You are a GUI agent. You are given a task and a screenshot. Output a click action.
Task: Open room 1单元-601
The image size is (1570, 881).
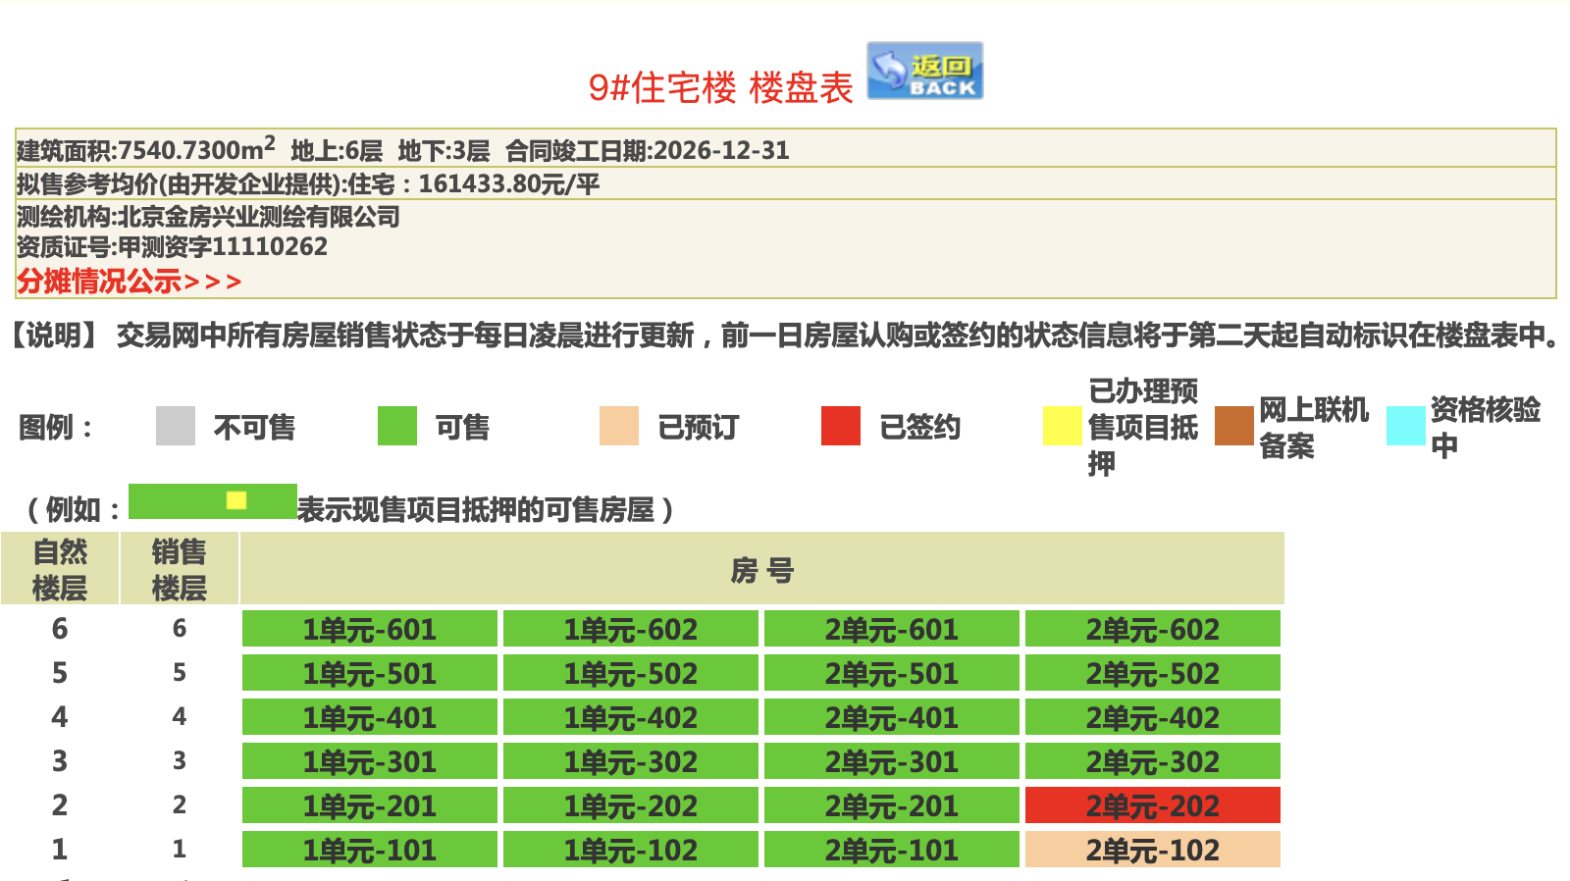[x=370, y=629]
